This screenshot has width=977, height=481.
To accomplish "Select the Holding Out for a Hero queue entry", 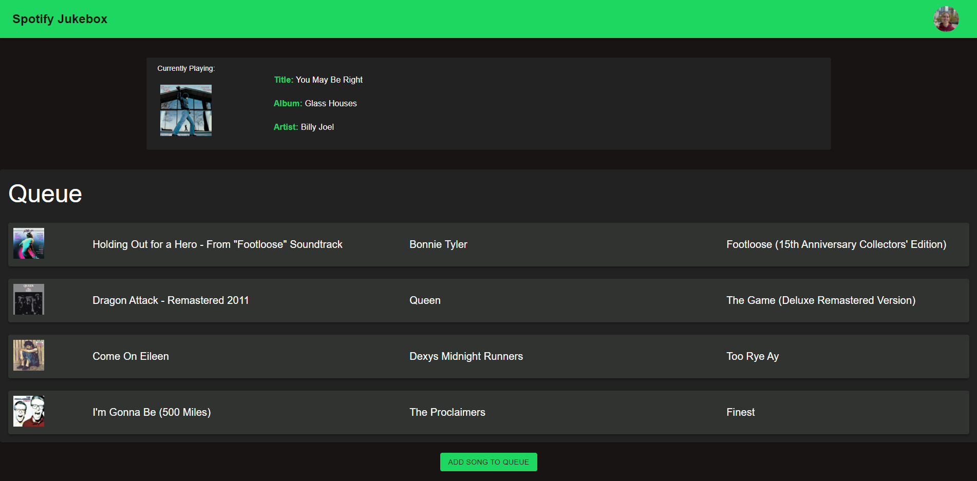I will click(x=488, y=244).
